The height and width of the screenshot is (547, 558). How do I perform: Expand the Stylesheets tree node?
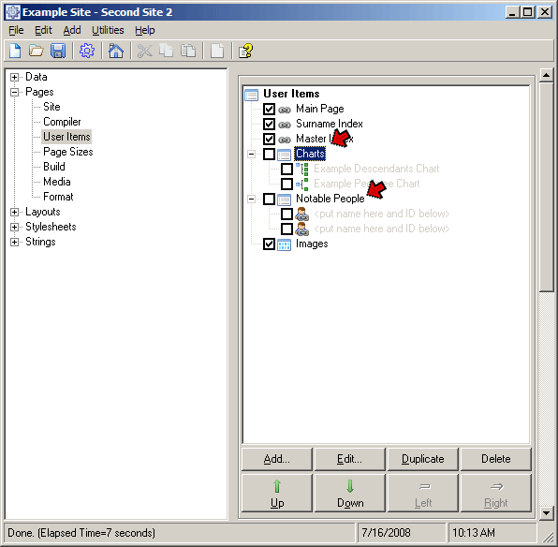coord(14,228)
